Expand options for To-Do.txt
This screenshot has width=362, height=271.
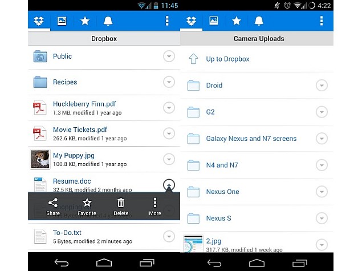point(169,236)
